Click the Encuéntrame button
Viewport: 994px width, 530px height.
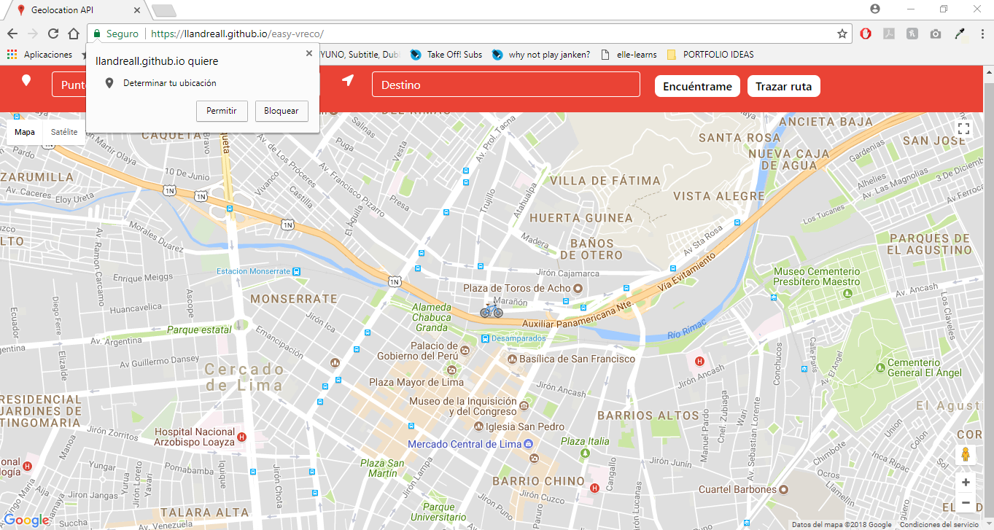click(x=697, y=86)
